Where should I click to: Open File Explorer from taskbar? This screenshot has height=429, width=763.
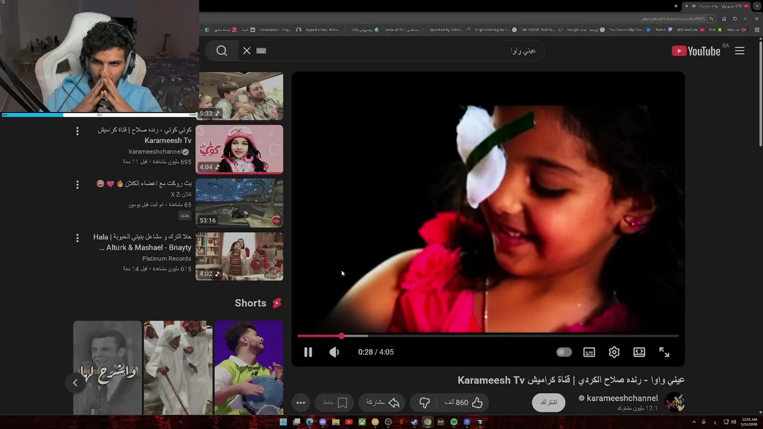[x=336, y=422]
